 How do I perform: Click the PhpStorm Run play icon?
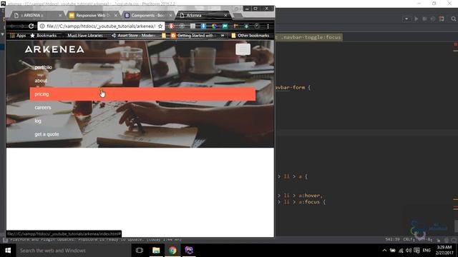click(x=416, y=19)
